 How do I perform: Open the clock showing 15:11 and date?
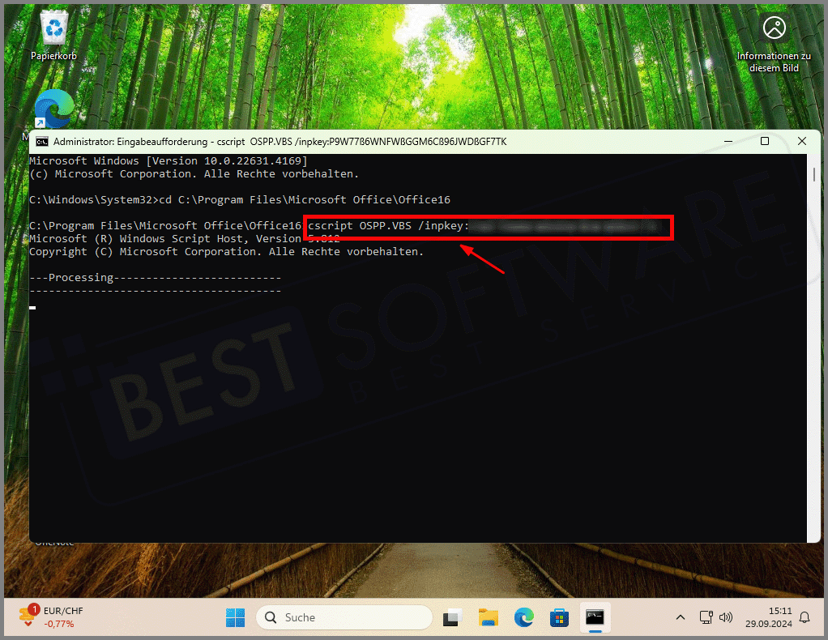pos(769,617)
